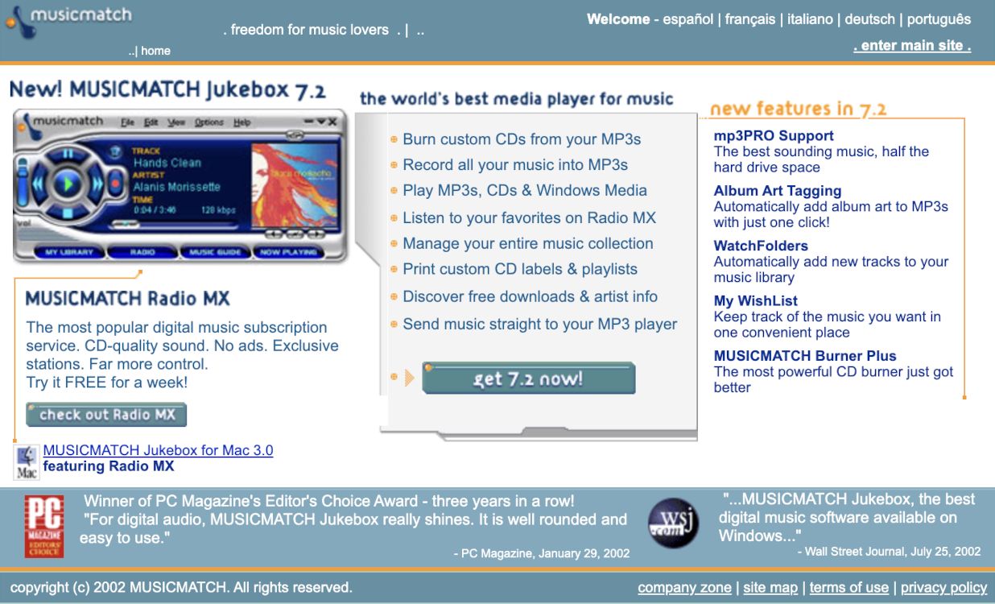Click the 'MUSICMATCH Radio MX' heading
Image resolution: width=995 pixels, height=604 pixels.
click(x=127, y=299)
